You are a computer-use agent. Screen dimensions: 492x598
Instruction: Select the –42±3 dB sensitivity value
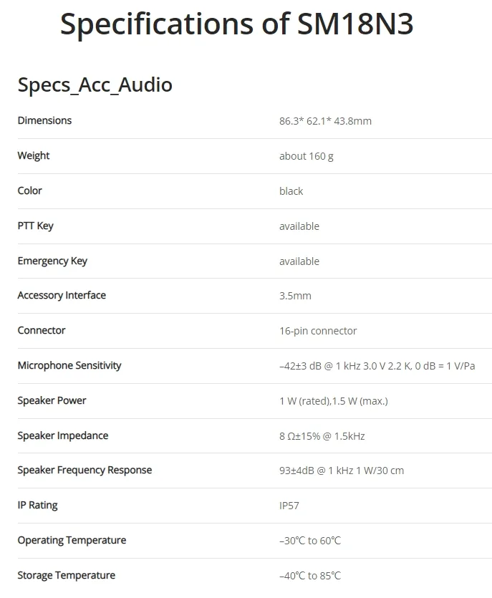click(377, 366)
